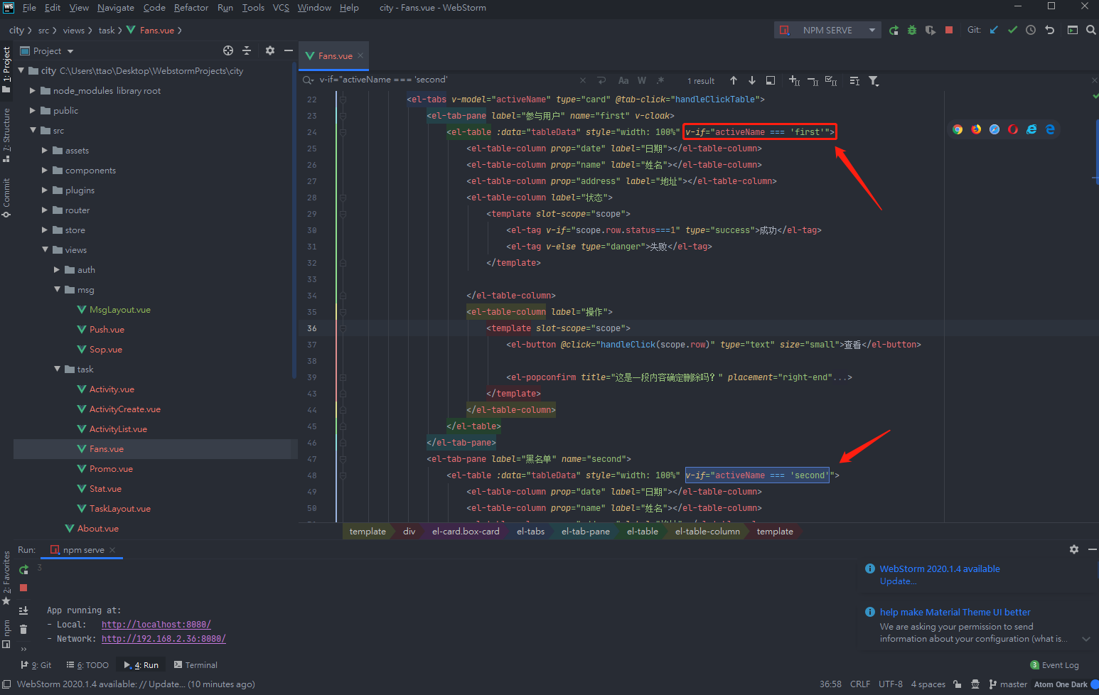This screenshot has height=695, width=1099.
Task: Open the http://localhost:8080/ link
Action: (x=156, y=625)
